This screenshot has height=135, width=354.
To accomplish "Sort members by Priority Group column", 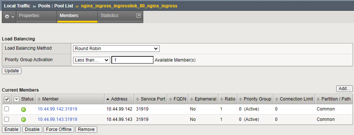I will point(255,99).
